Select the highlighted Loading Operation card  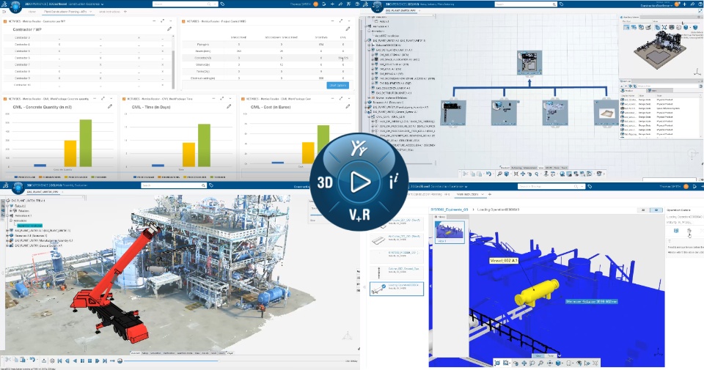point(397,289)
